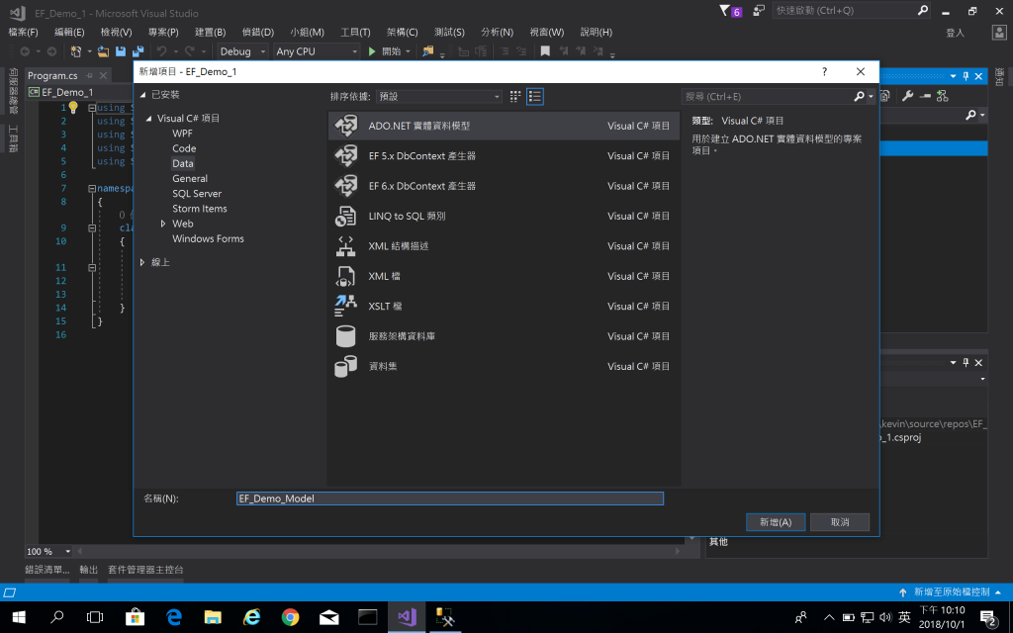Open the 專案(P) menu
Screen dimensions: 1013x633
(163, 32)
